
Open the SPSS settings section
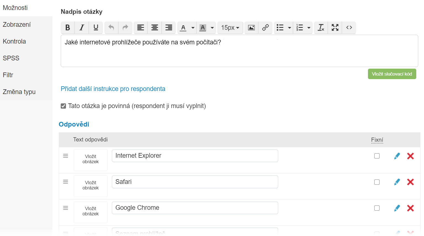click(26, 58)
